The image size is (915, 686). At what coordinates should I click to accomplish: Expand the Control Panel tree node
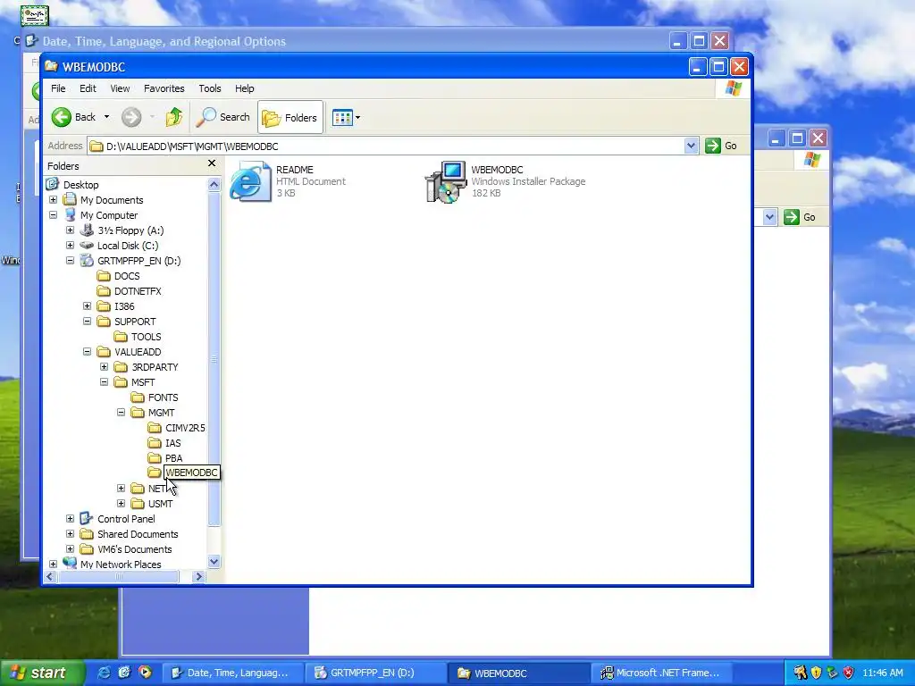[70, 518]
